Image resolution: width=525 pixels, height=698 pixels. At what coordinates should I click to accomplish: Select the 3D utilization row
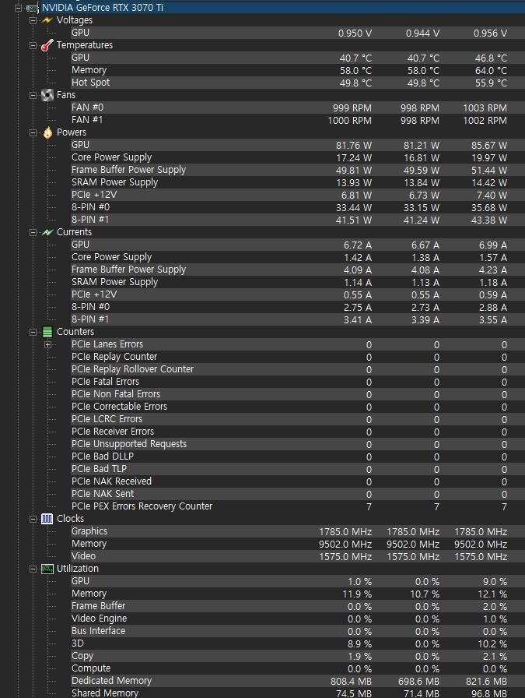point(297,643)
